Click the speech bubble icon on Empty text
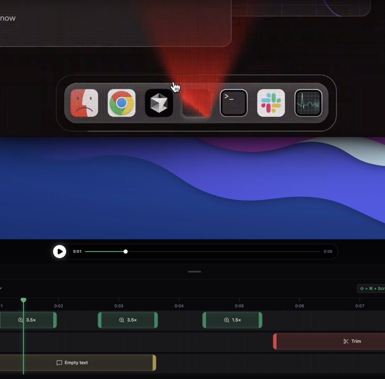 (59, 363)
